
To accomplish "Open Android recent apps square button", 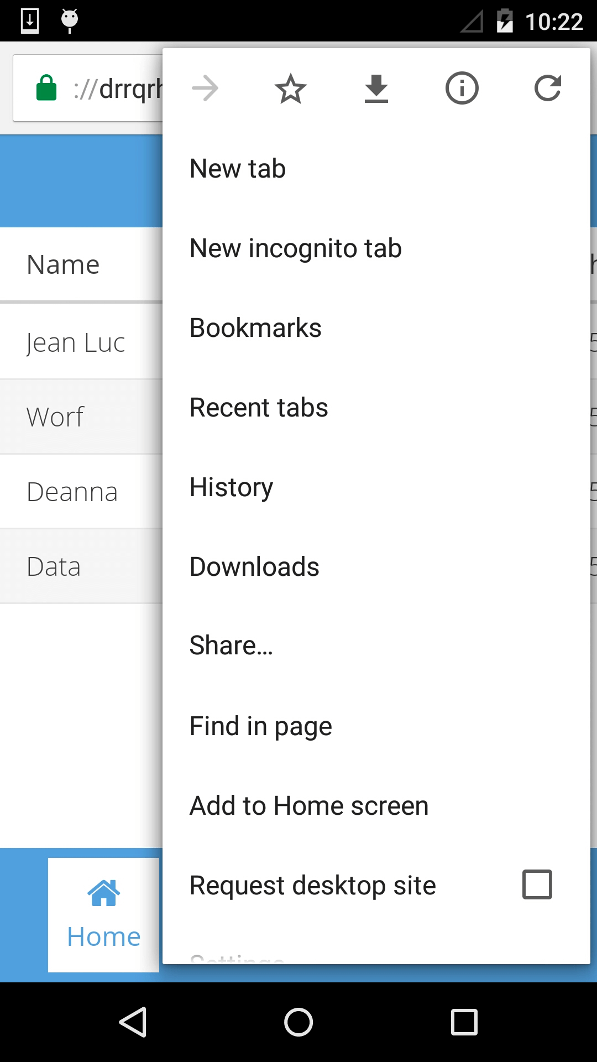I will pyautogui.click(x=464, y=1022).
